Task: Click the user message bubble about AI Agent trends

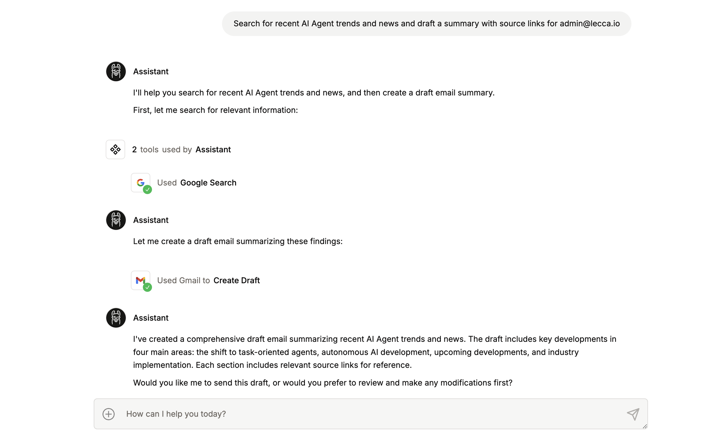Action: tap(427, 24)
